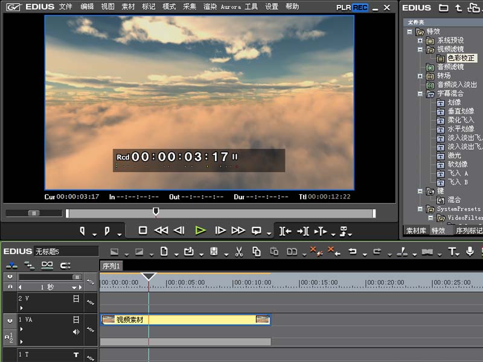Screen dimensions: 483x362
Task: Toggle PLR/REC mode indicator
Action: [352, 7]
